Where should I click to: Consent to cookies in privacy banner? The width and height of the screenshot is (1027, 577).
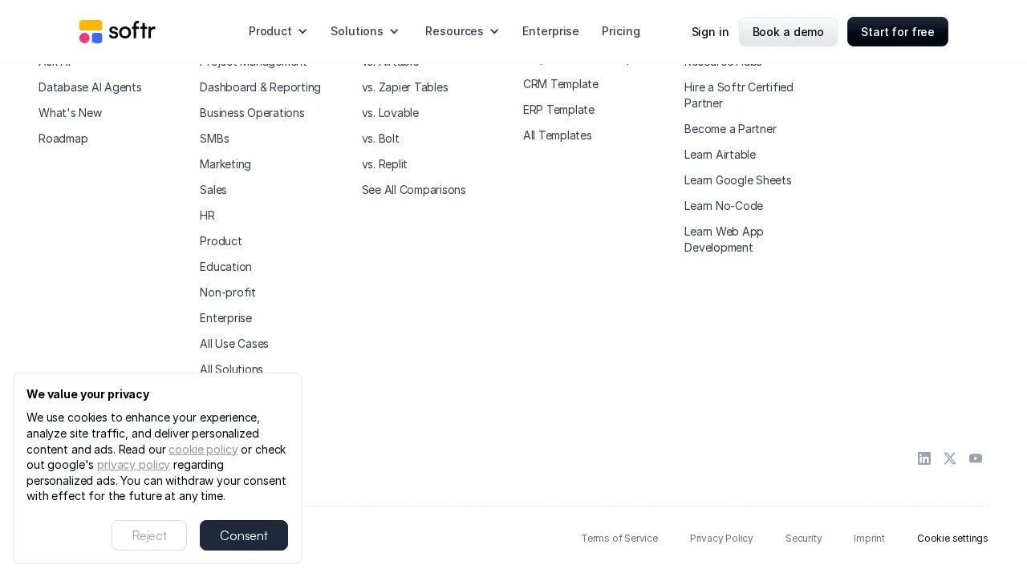point(244,535)
